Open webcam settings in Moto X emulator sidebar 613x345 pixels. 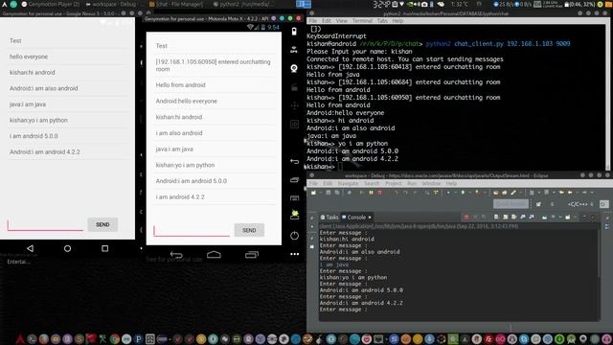pyautogui.click(x=294, y=68)
